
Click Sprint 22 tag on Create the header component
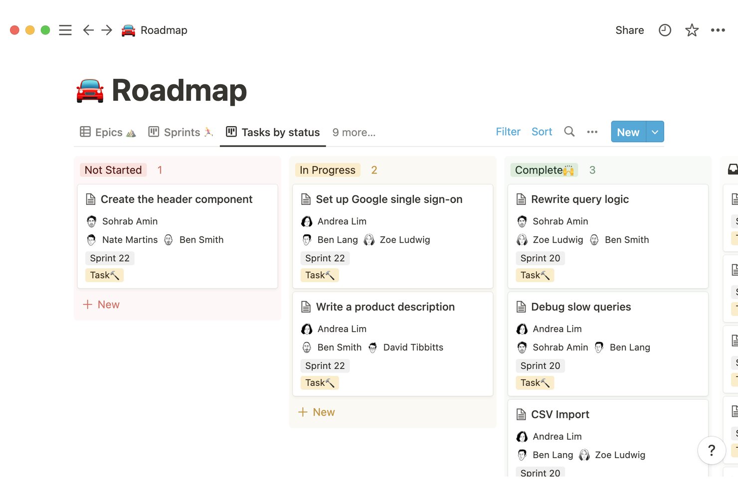point(110,258)
